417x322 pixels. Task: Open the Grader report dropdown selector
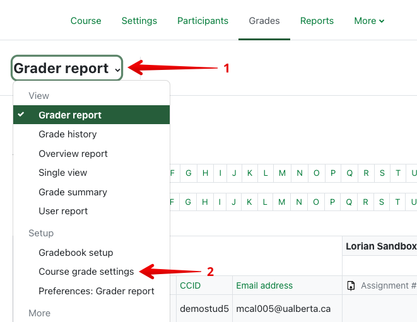[x=67, y=68]
